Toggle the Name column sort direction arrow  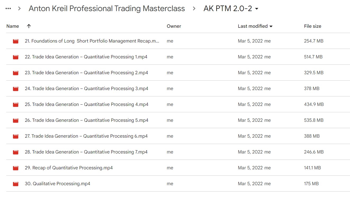[x=29, y=26]
